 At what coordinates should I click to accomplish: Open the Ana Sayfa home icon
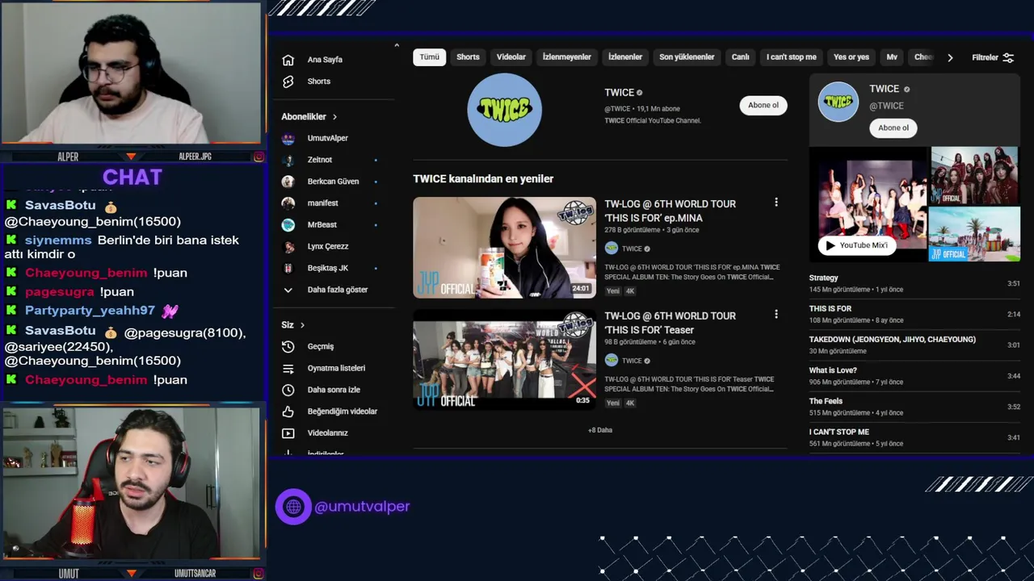[x=288, y=60]
